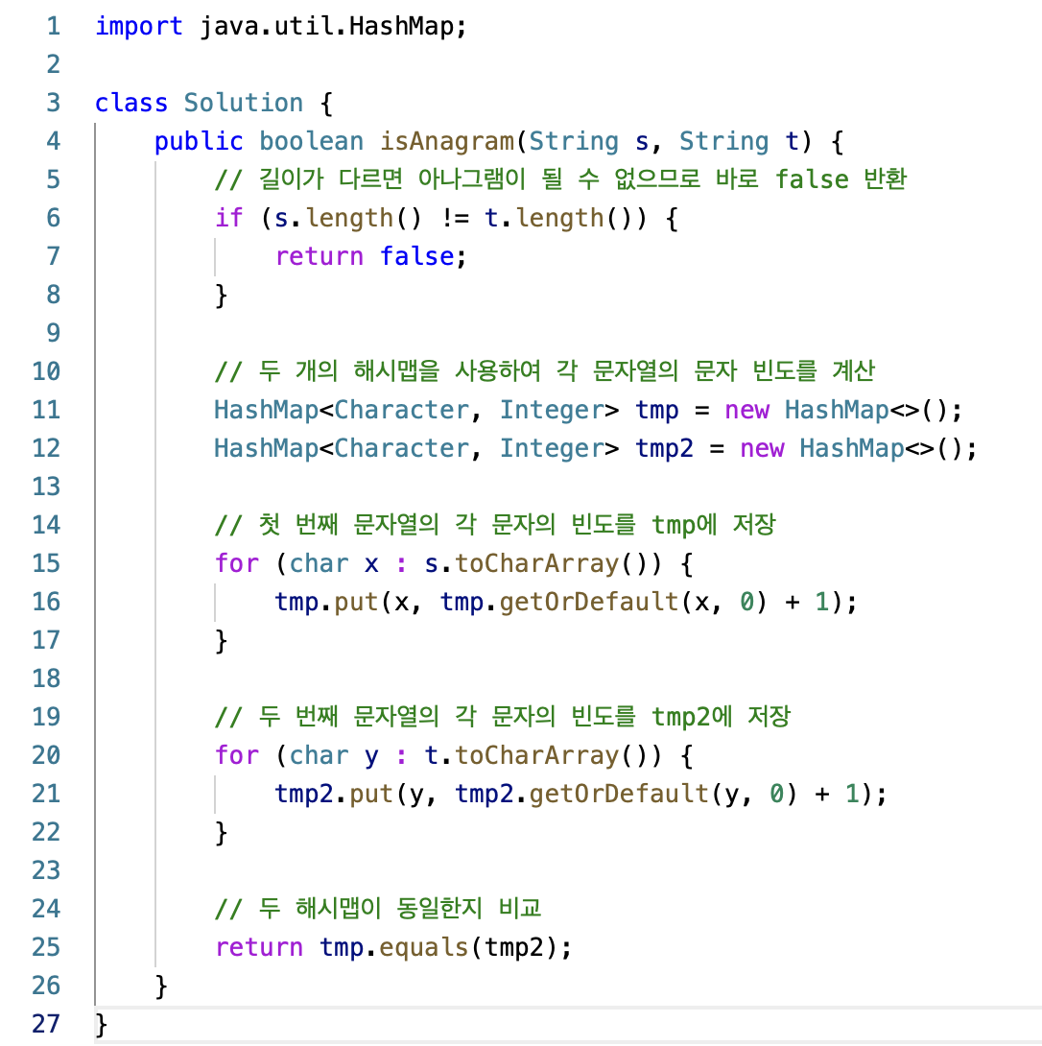Viewport: 1042px width, 1046px height.
Task: Click closing brace on line 8
Action: point(221,295)
